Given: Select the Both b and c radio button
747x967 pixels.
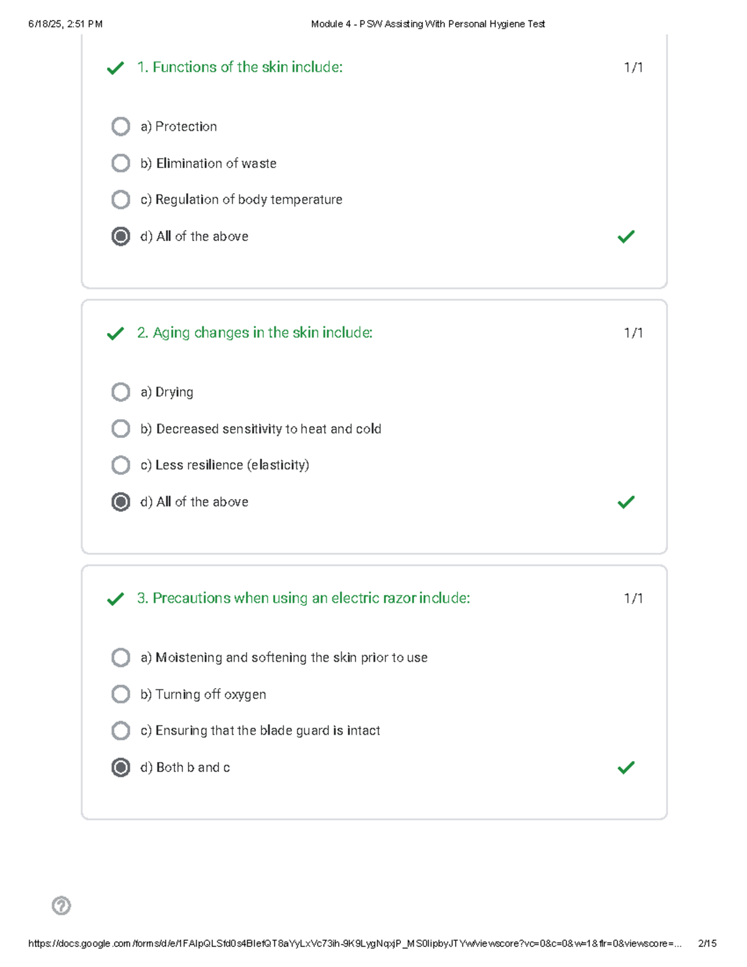Looking at the screenshot, I should coord(121,768).
